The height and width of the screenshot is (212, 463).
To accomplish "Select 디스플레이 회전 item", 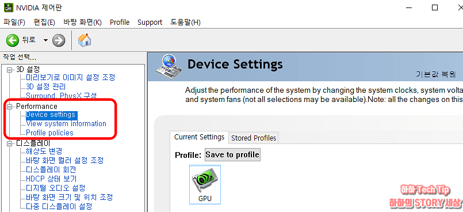I will pyautogui.click(x=51, y=170).
